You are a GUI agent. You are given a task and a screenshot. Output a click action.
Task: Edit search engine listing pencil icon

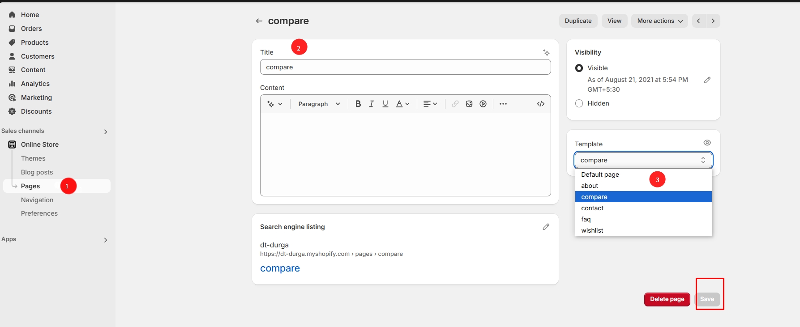coord(546,227)
